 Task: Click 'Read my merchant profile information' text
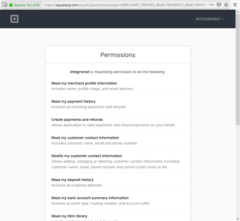click(84, 83)
